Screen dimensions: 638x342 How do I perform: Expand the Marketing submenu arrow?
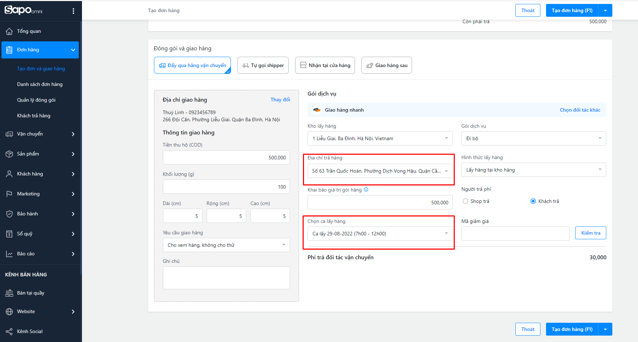[x=73, y=194]
